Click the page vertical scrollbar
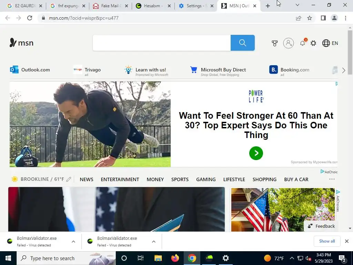The height and width of the screenshot is (265, 353). pyautogui.click(x=350, y=52)
